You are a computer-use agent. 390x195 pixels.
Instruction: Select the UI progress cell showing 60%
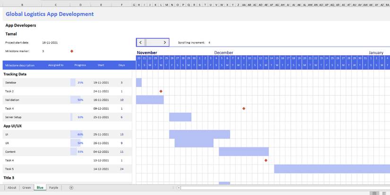[80, 135]
